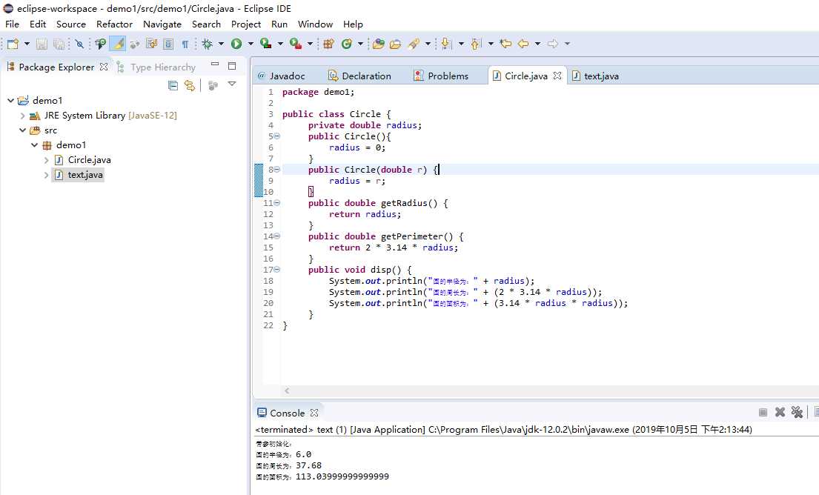Click the Last Edit Location icon
The width and height of the screenshot is (819, 495).
click(505, 44)
